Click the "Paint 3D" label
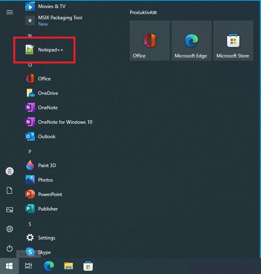Viewport: 261px width, 274px height. point(47,165)
